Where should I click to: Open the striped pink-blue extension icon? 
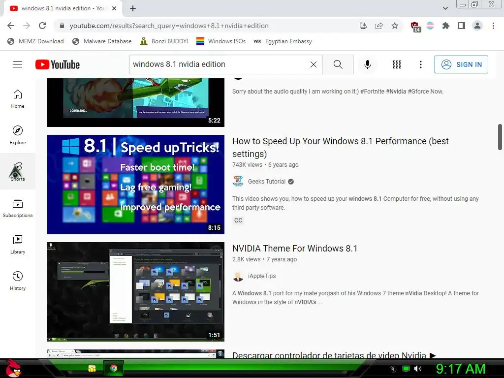[x=430, y=26]
